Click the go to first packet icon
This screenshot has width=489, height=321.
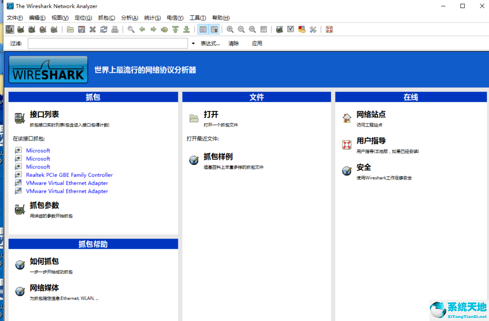175,29
